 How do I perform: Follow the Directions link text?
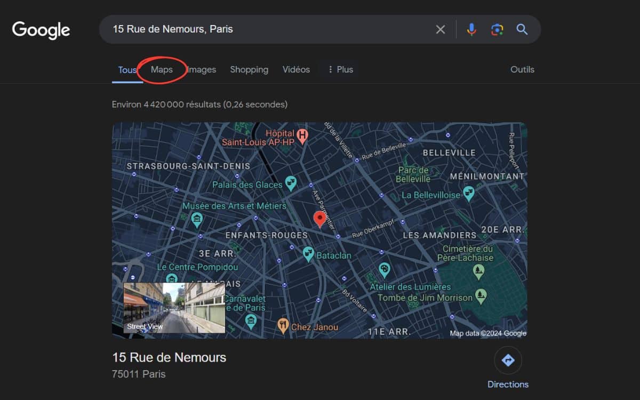click(508, 384)
